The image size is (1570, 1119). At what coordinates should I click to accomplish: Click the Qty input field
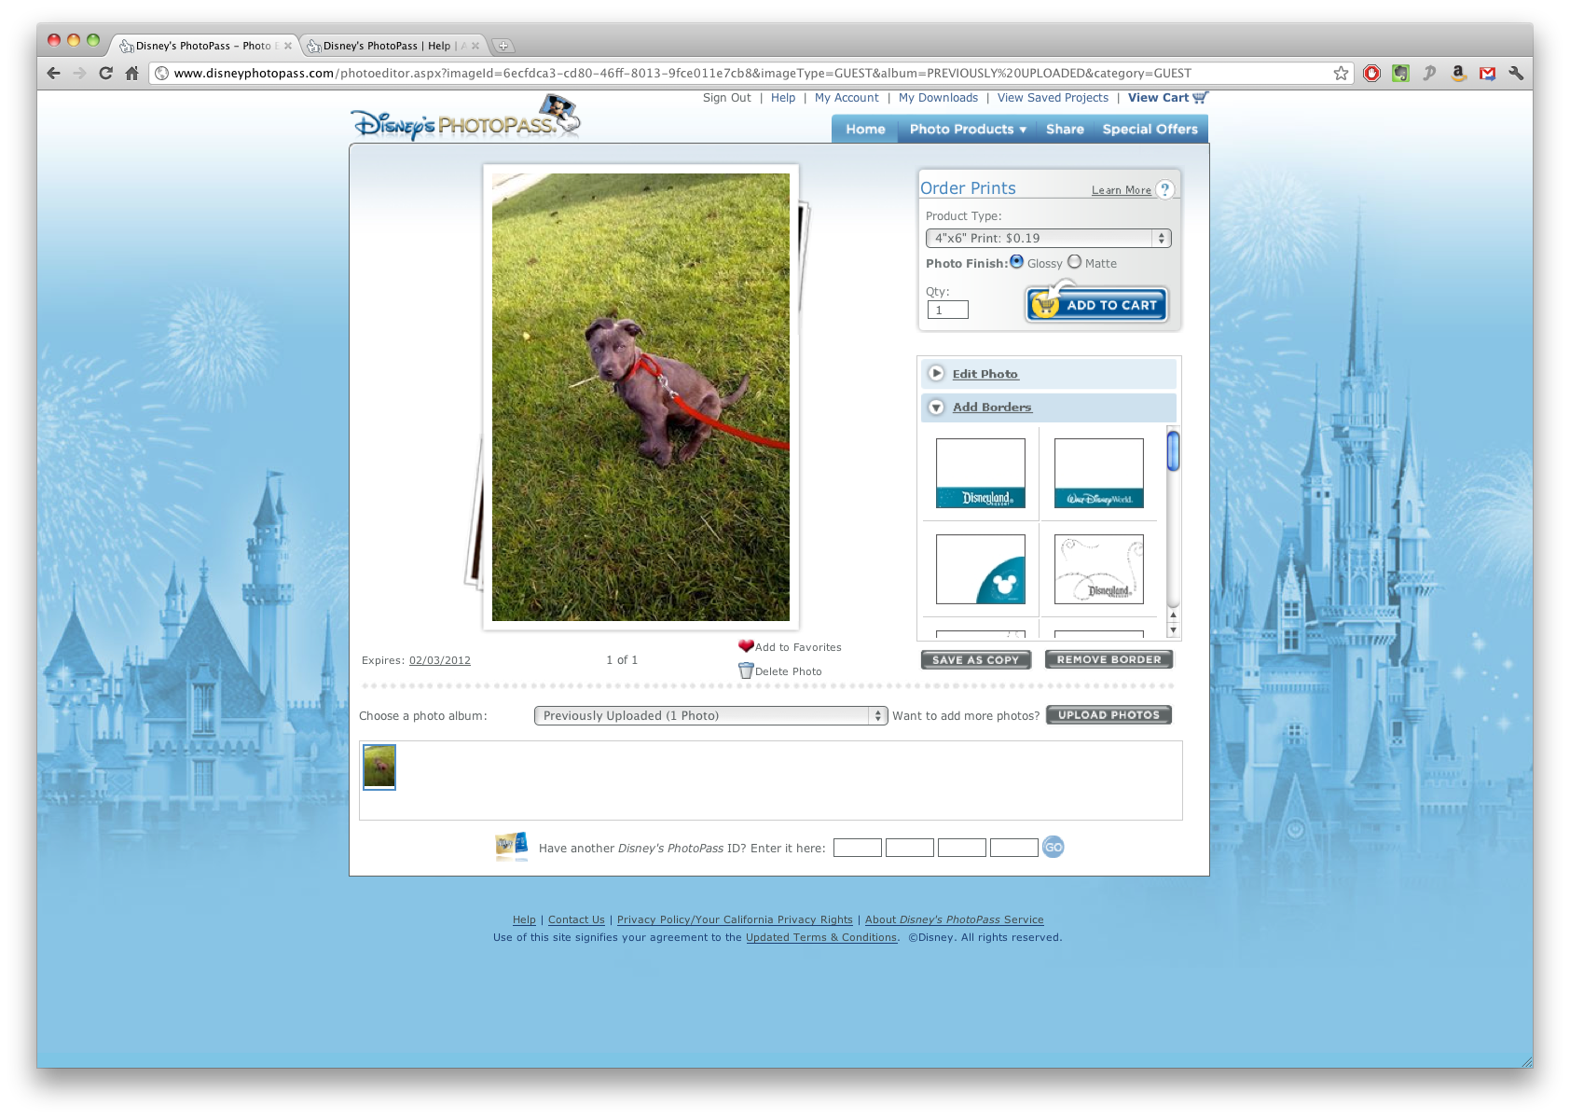tap(947, 310)
